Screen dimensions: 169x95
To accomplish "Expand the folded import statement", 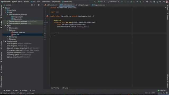I will click(58, 12).
